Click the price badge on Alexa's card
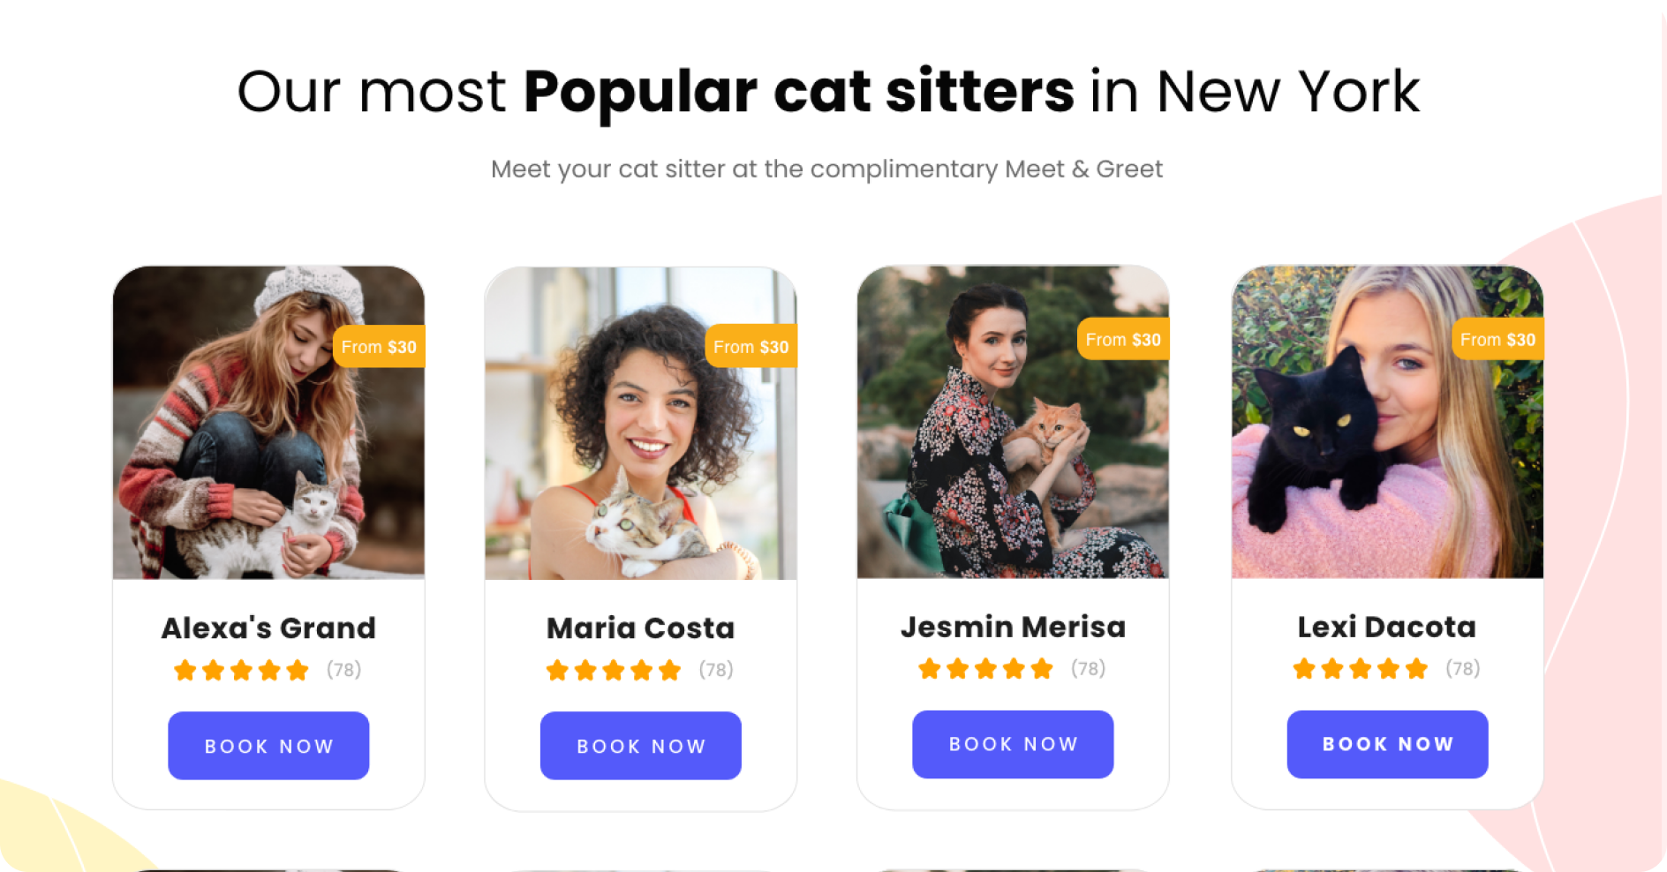Screen dimensions: 1667x872 pyautogui.click(x=379, y=347)
